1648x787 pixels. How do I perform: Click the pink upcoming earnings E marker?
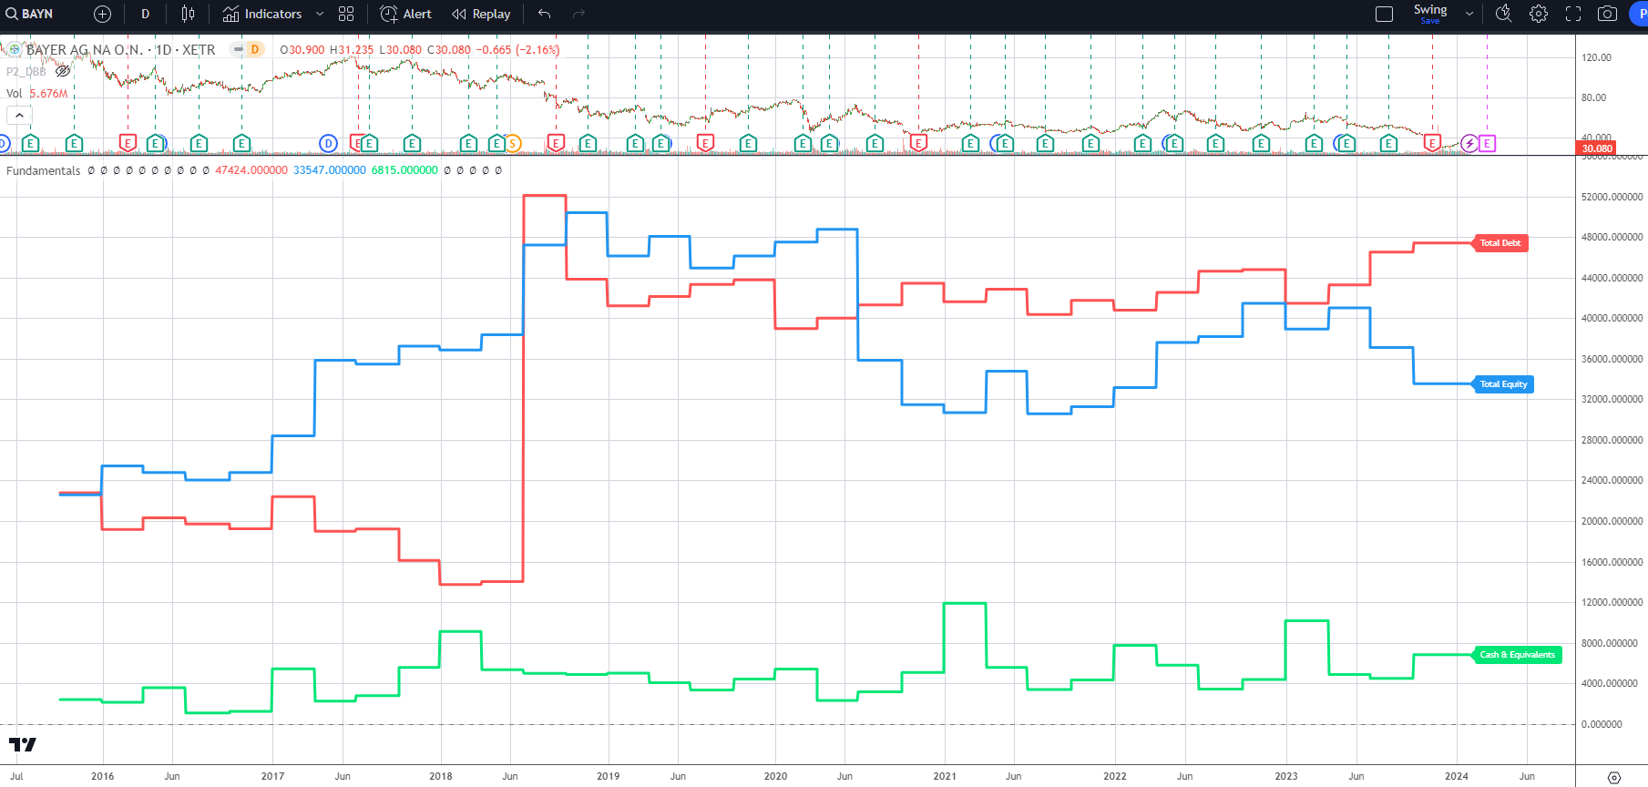[x=1487, y=143]
